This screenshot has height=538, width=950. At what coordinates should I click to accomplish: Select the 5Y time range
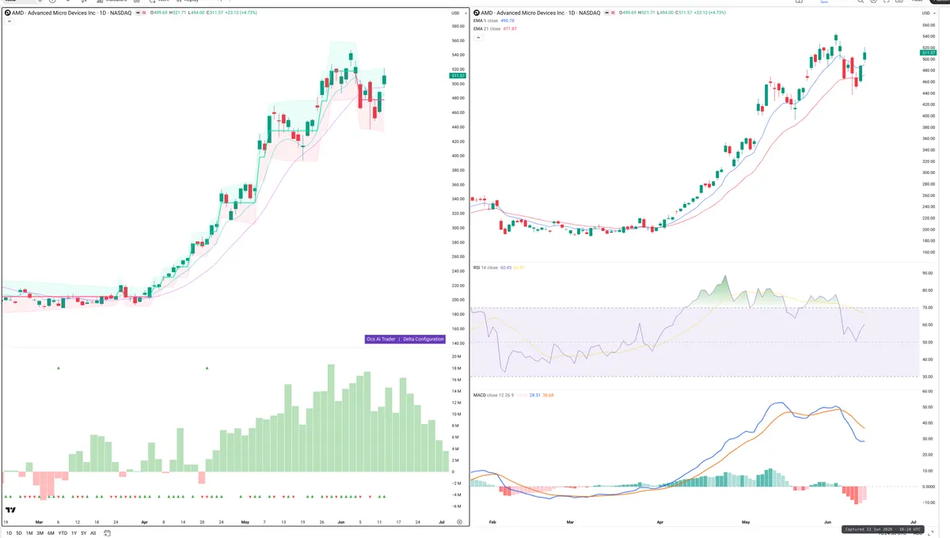coord(83,533)
